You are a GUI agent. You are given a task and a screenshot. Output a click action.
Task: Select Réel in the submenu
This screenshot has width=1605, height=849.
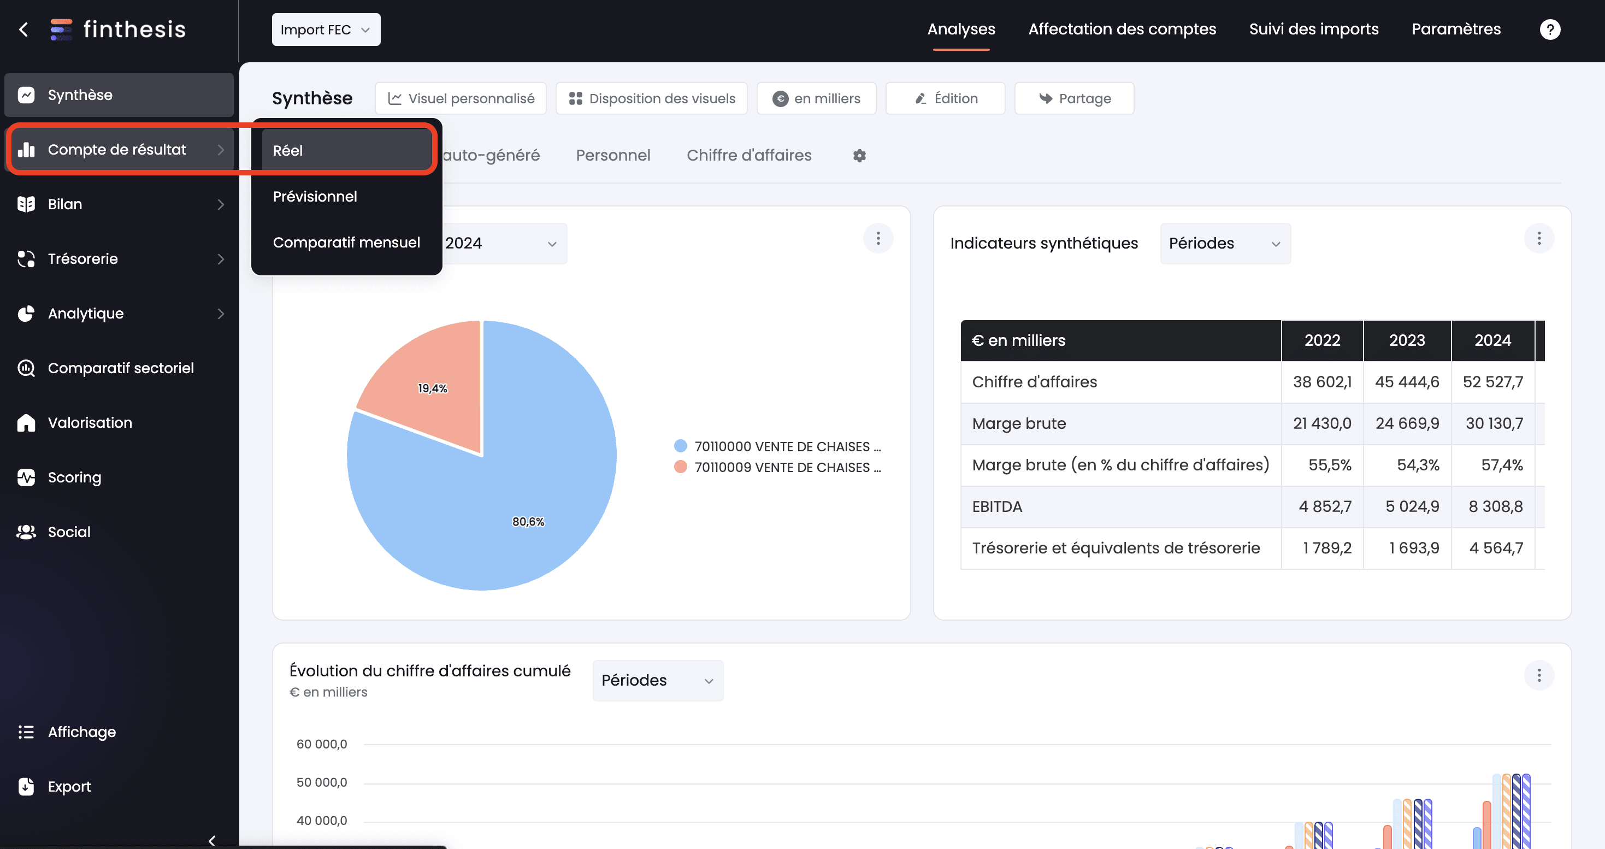[346, 150]
